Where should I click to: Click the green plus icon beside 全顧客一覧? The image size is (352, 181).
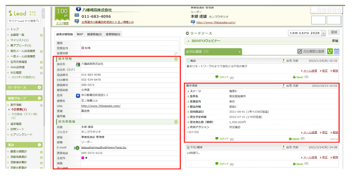[x=41, y=35]
